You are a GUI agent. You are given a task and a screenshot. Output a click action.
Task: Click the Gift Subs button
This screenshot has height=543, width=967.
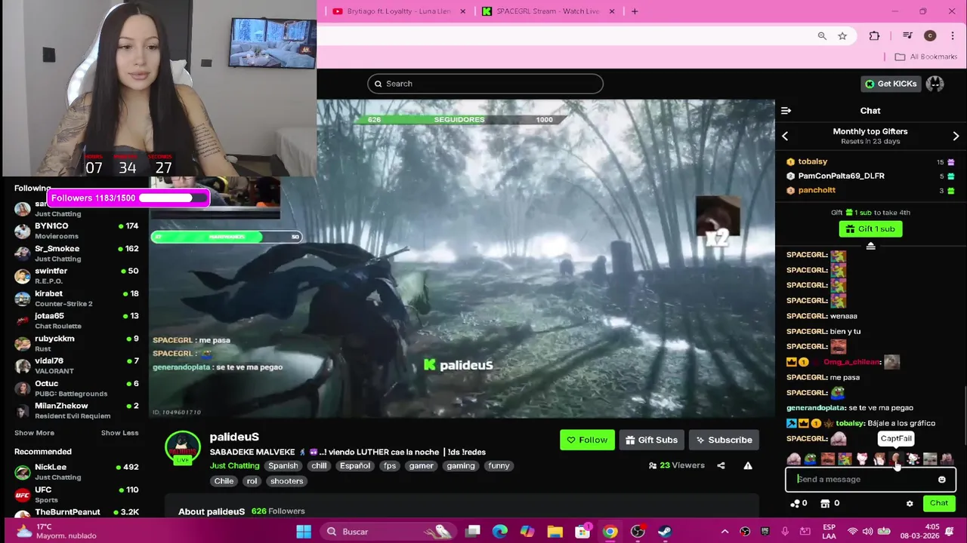coord(651,440)
